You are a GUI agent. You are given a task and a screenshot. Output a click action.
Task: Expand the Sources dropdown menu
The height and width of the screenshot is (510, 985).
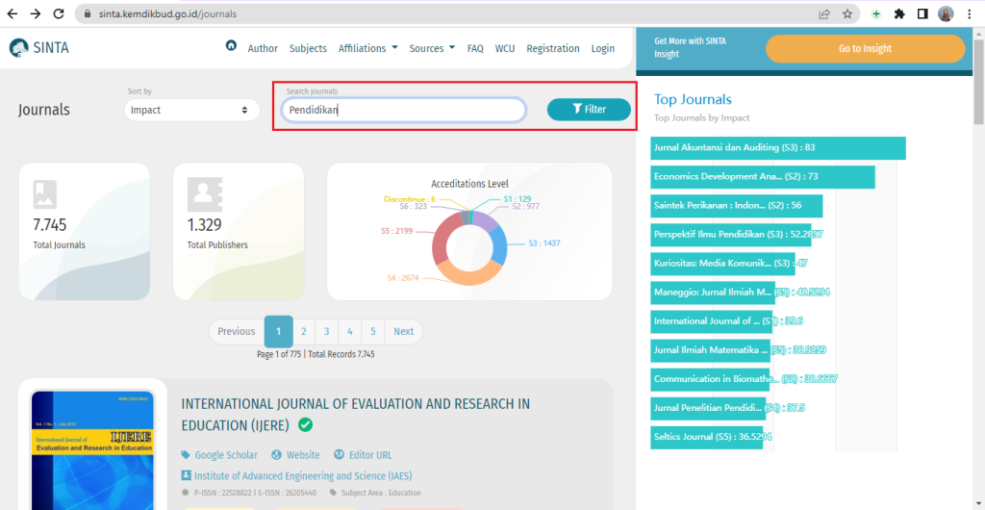(432, 48)
